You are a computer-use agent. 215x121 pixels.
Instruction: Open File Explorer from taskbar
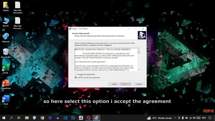[x=27, y=118]
